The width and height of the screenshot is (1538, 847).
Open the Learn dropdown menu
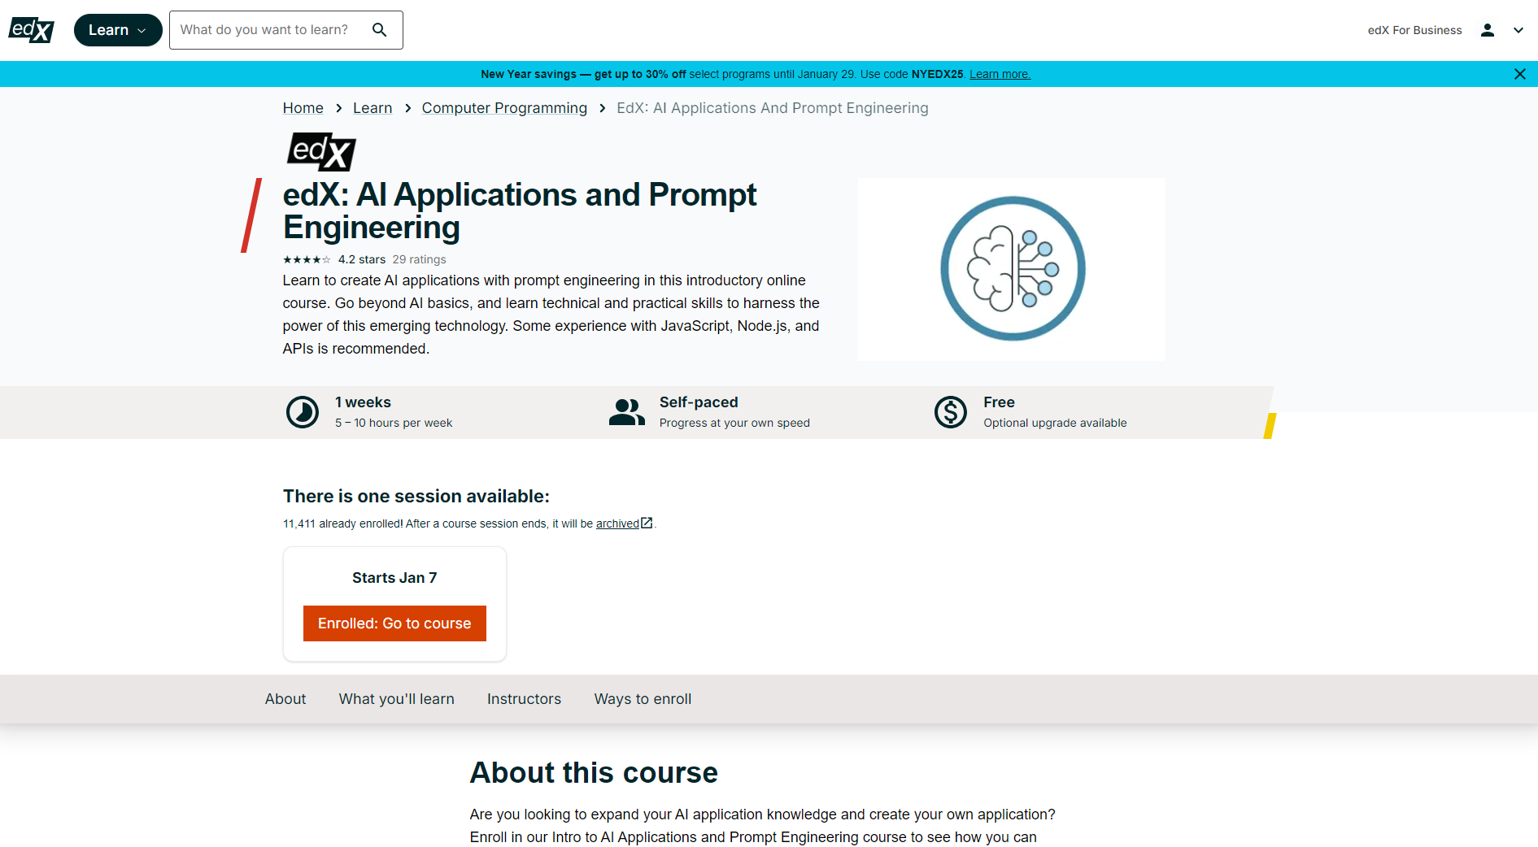point(118,30)
